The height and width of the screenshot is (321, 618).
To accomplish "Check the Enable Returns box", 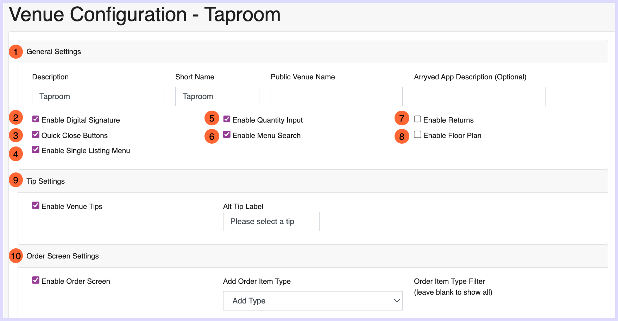I will click(417, 119).
